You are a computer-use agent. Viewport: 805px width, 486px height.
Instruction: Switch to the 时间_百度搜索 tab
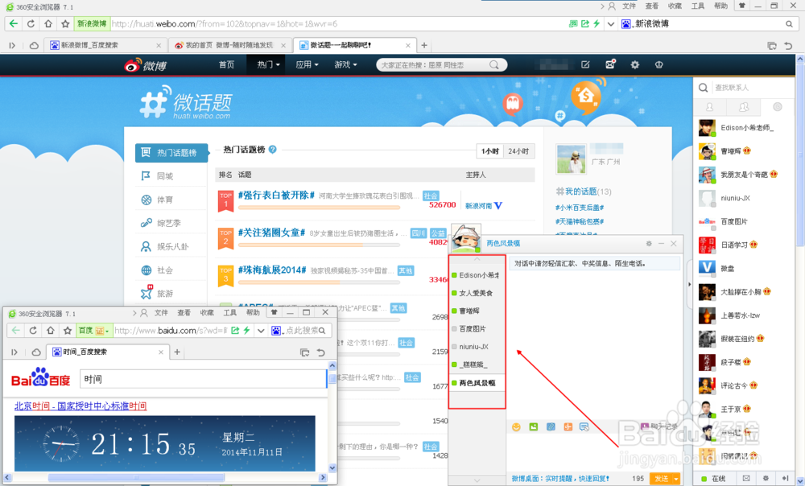[x=83, y=352]
